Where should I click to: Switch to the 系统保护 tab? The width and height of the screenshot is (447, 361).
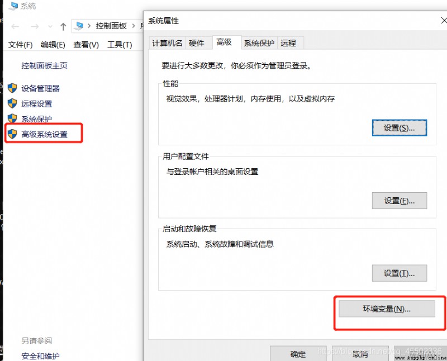(259, 43)
